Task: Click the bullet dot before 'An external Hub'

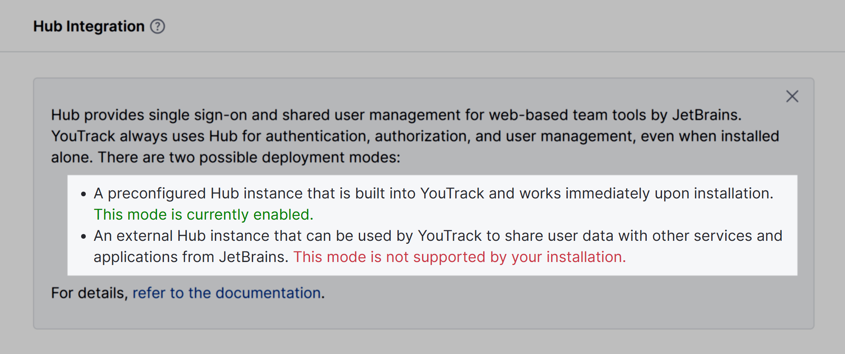Action: coord(84,237)
